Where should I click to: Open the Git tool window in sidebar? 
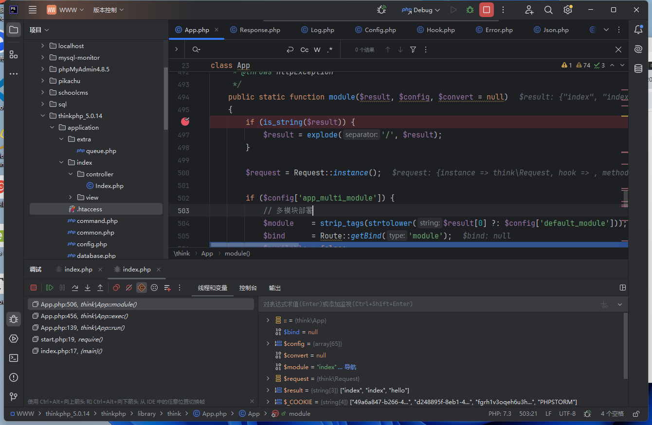(14, 397)
